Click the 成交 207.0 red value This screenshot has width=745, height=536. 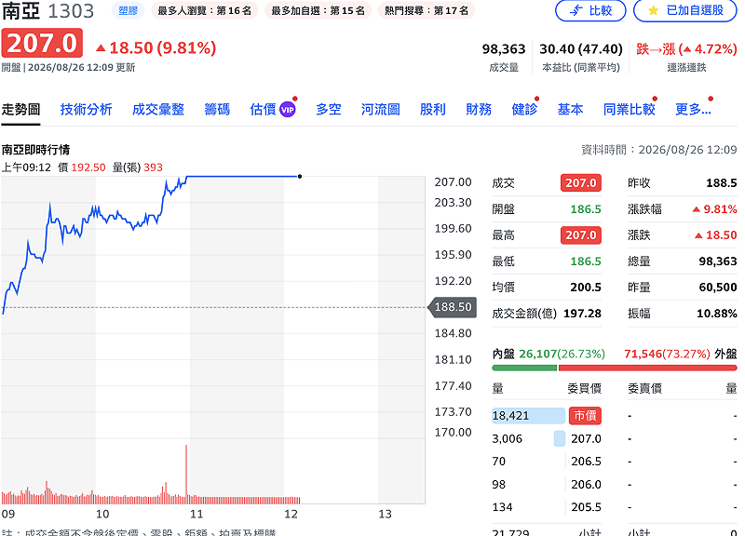pyautogui.click(x=580, y=182)
